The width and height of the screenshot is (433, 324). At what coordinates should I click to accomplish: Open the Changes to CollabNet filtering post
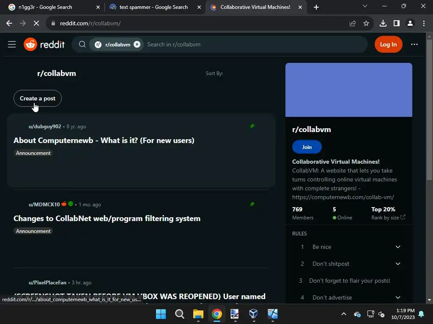tap(107, 219)
